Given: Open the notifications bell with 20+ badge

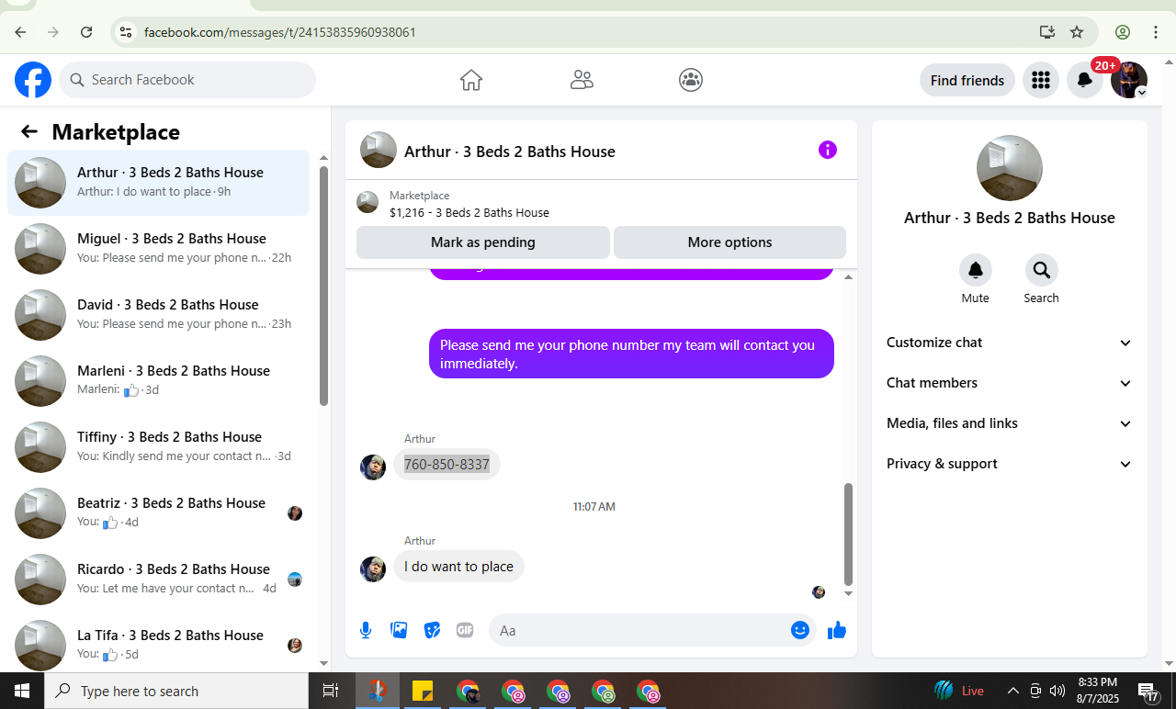Looking at the screenshot, I should [1085, 80].
